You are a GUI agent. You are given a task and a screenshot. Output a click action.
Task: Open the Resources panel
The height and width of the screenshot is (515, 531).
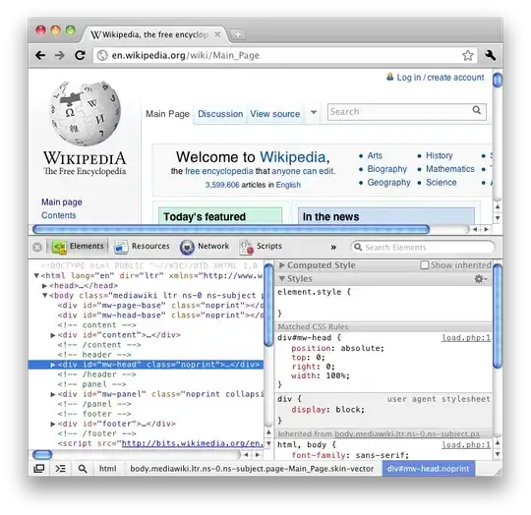(x=142, y=247)
